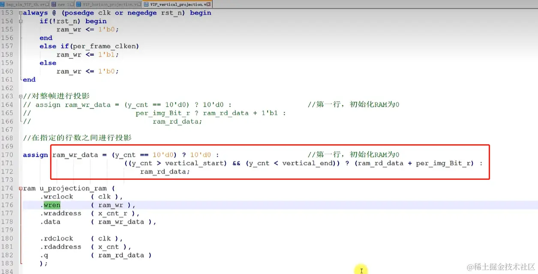Click '!rst_n' on line 154
This screenshot has width=538, height=274.
pyautogui.click(x=67, y=21)
